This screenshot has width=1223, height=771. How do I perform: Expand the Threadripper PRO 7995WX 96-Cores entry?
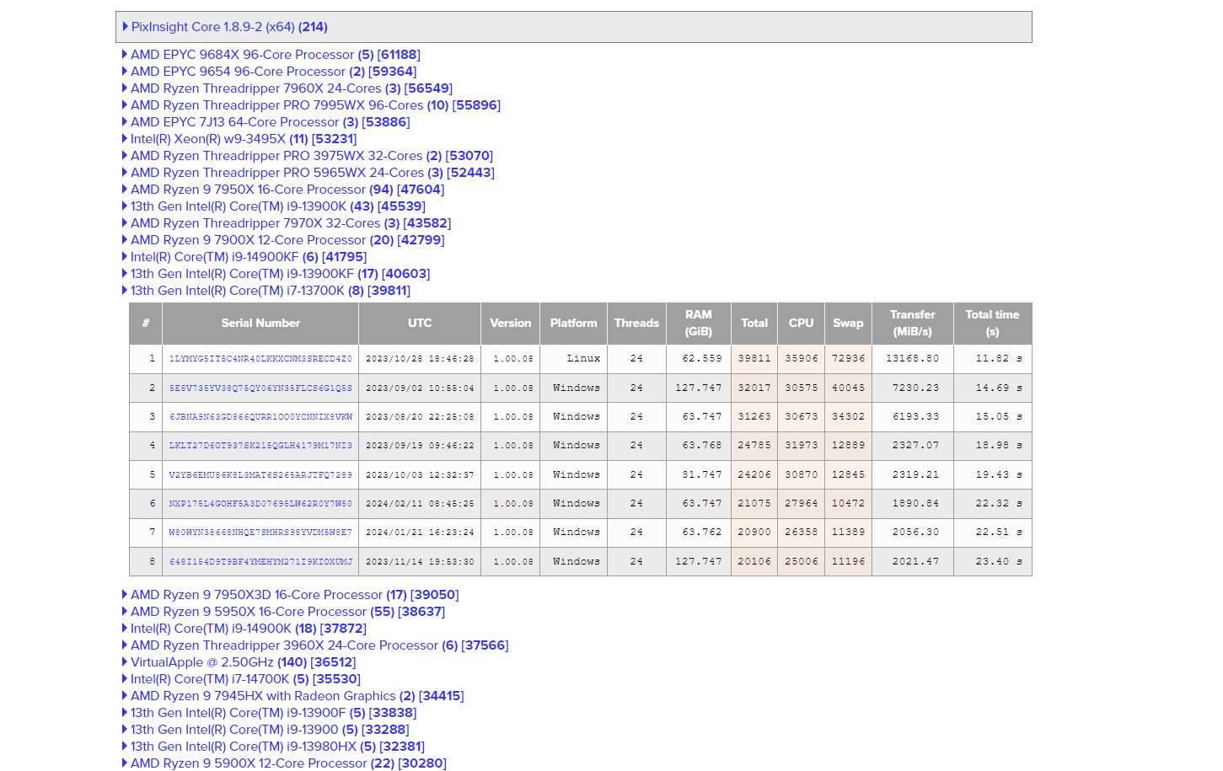[311, 105]
